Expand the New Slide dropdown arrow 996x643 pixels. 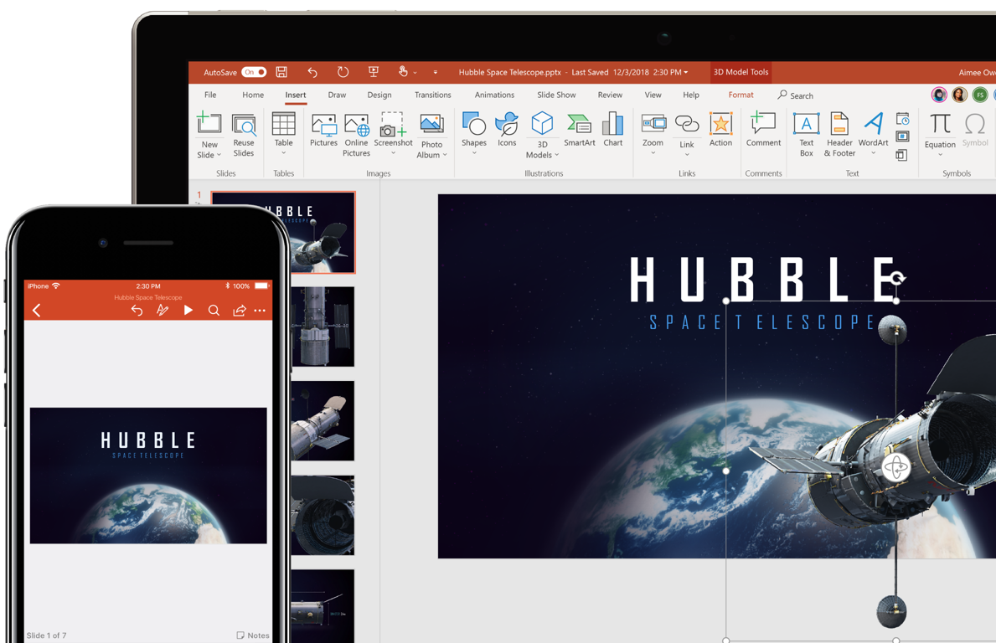(x=219, y=155)
